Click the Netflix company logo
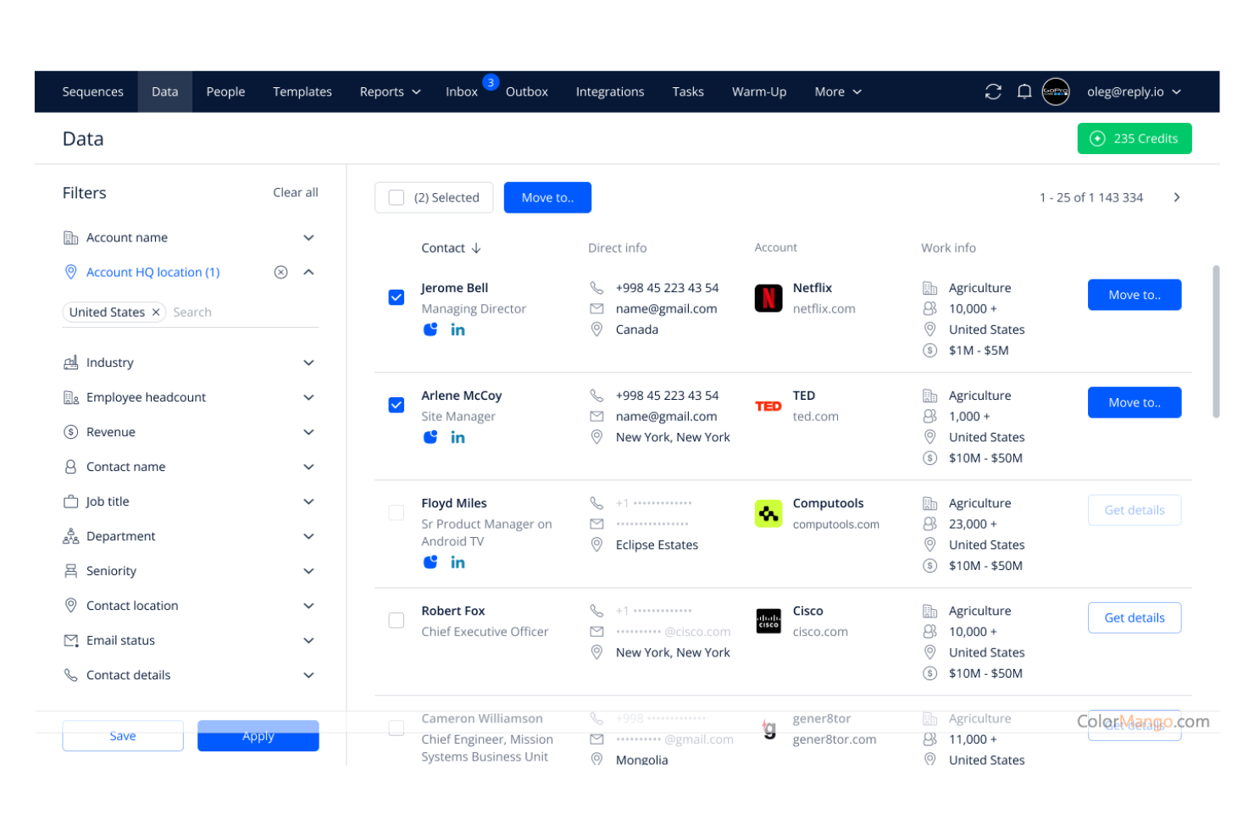Screen dimensions: 1254x836 pyautogui.click(x=768, y=297)
